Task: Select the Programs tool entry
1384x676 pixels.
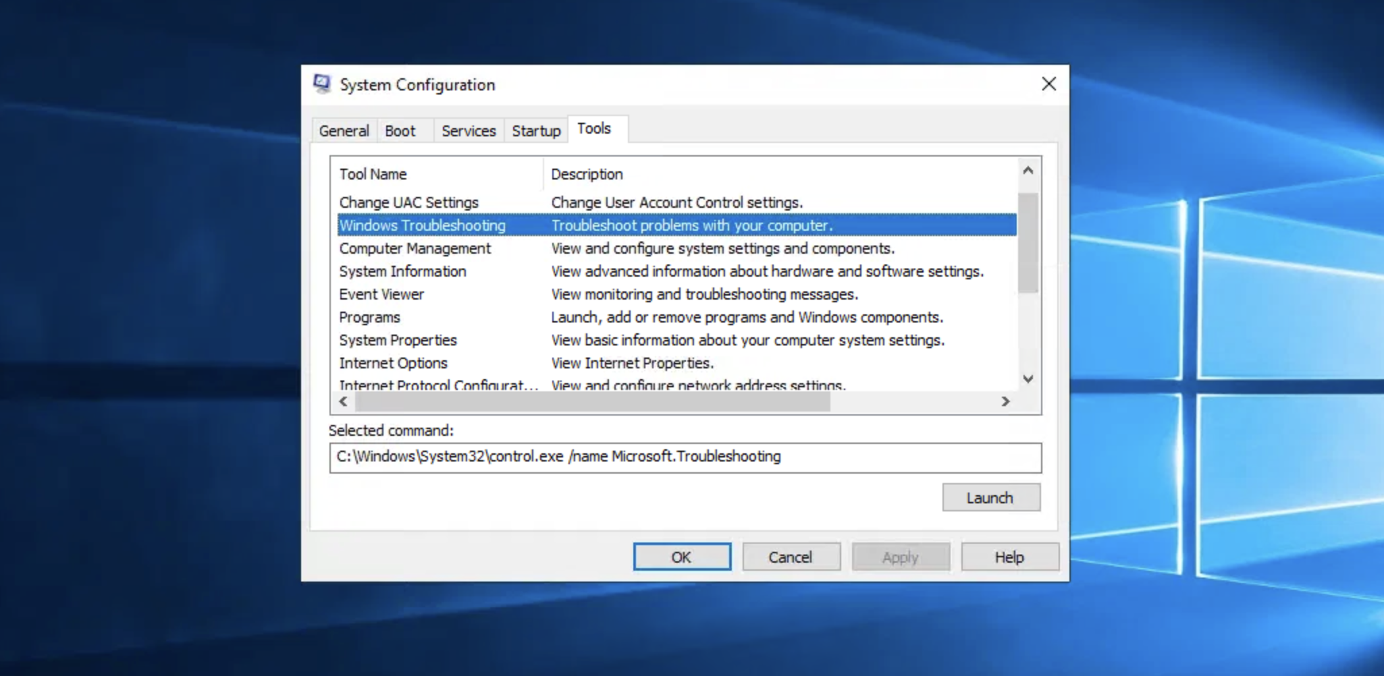Action: [x=369, y=317]
